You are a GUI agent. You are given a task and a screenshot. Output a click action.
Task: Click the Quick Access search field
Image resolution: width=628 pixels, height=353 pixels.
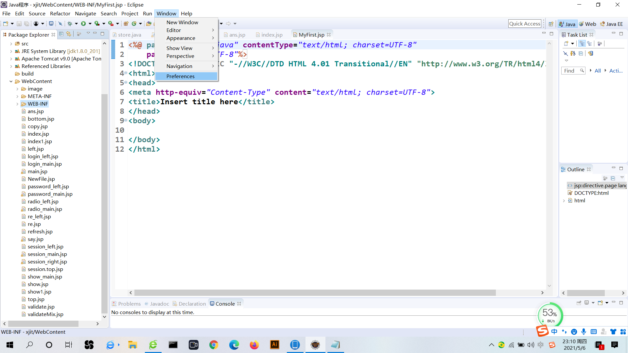click(524, 24)
